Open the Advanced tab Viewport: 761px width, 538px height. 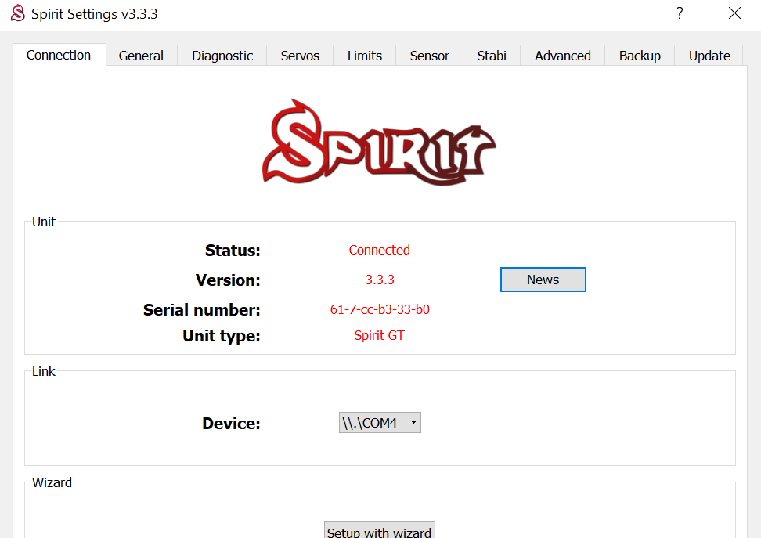563,56
